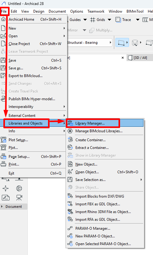
Task: Choose Save from File menu
Action: coord(34,60)
